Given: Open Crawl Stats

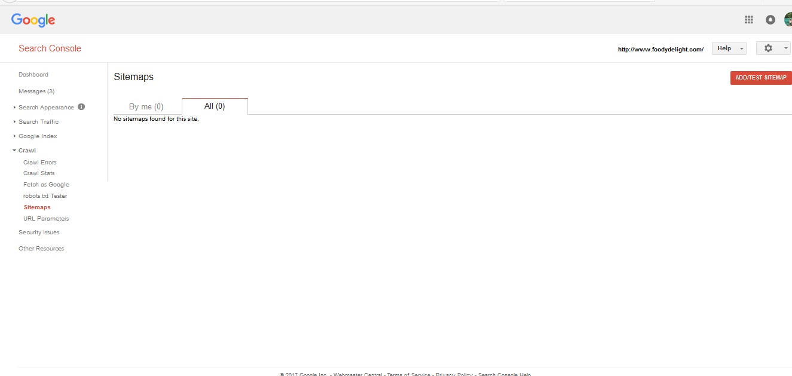Looking at the screenshot, I should [39, 173].
